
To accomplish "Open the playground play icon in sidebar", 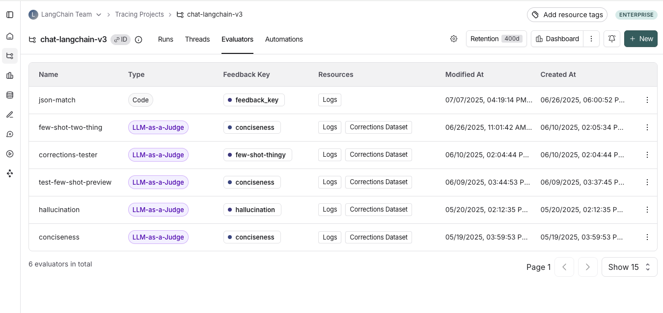I will coord(10,154).
